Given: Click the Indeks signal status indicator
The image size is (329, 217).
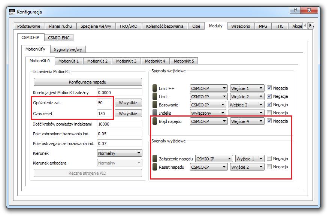Looking at the screenshot, I should point(155,113).
